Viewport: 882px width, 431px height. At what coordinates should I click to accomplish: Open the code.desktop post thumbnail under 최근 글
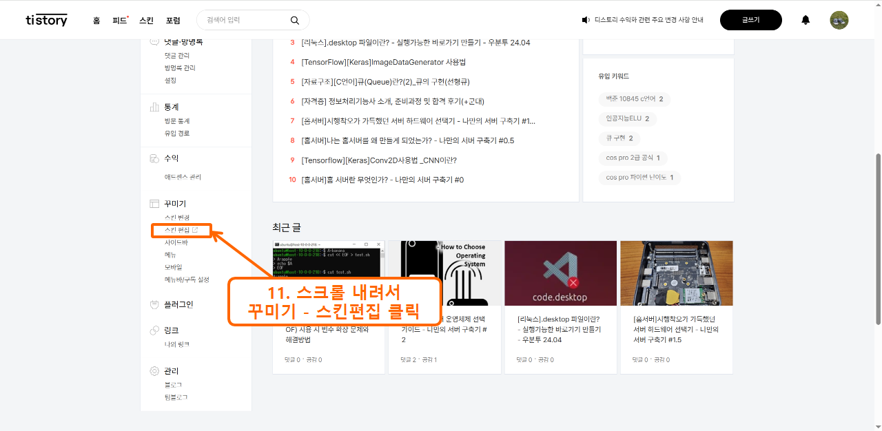click(x=560, y=273)
